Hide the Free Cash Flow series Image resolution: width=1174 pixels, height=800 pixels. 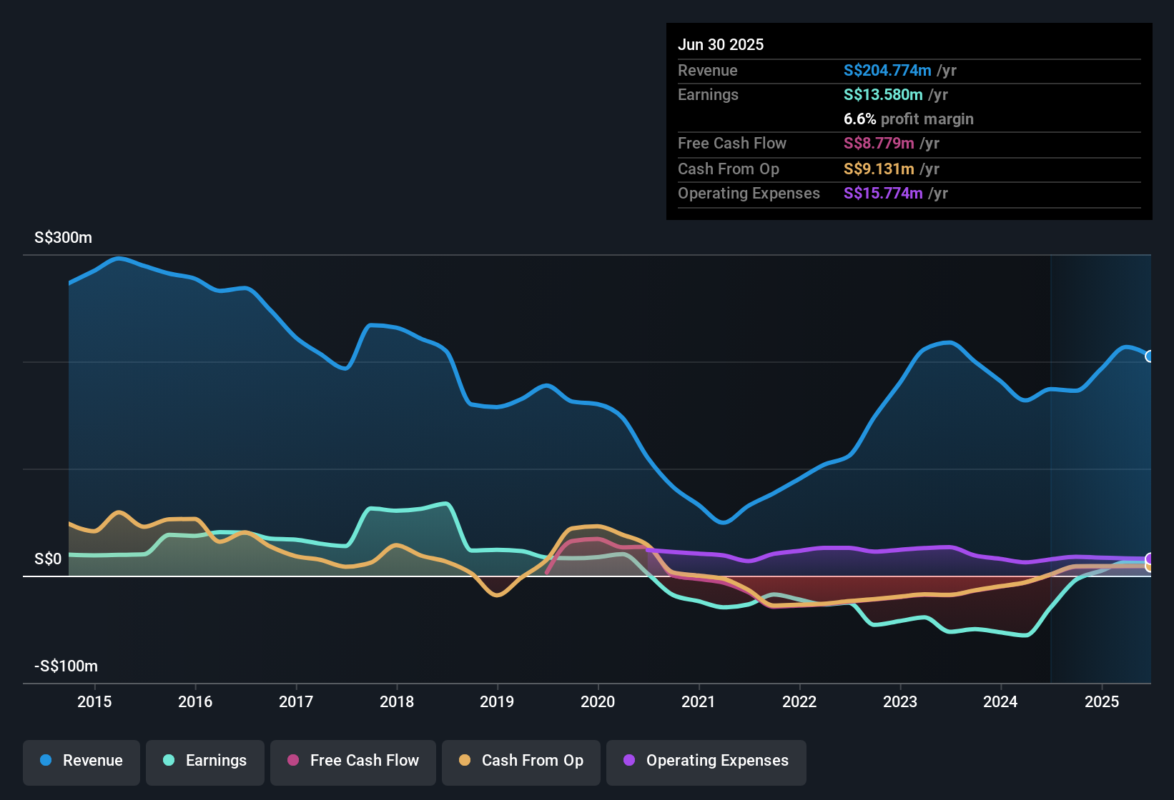(x=353, y=761)
